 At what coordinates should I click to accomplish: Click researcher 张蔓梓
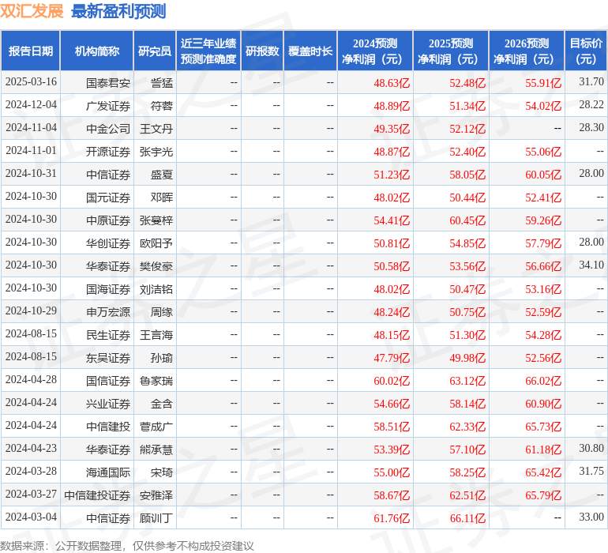[156, 220]
